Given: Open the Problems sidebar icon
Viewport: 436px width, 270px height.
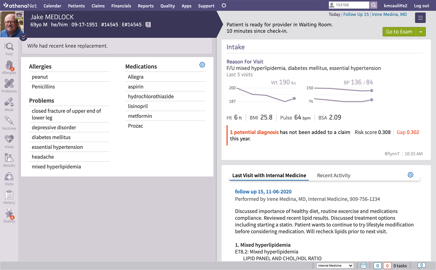Looking at the screenshot, I should click(x=9, y=86).
